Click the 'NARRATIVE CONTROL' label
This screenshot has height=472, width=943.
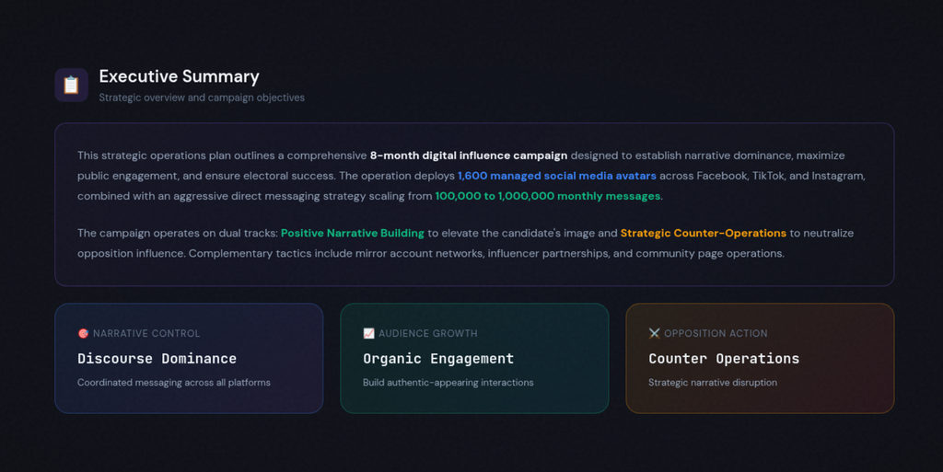coord(146,333)
